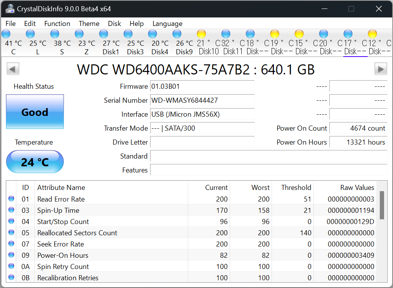Click the status orb for Read Error Rate
Image resolution: width=393 pixels, height=288 pixels.
coord(11,198)
